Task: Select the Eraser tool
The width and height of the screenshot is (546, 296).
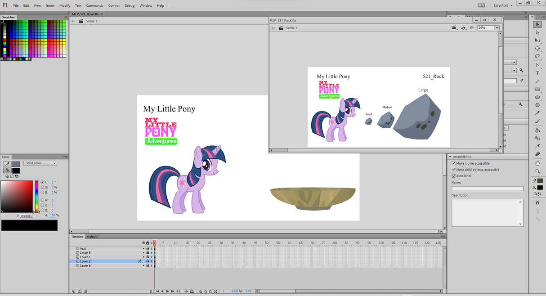Action: pyautogui.click(x=537, y=154)
